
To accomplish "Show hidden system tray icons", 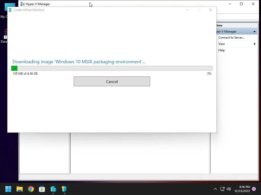I will click(215, 189).
